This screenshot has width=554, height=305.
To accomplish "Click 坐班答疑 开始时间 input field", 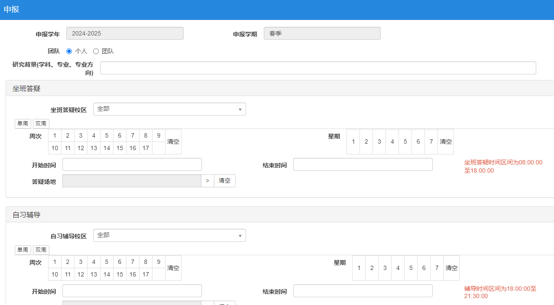I will [x=132, y=164].
